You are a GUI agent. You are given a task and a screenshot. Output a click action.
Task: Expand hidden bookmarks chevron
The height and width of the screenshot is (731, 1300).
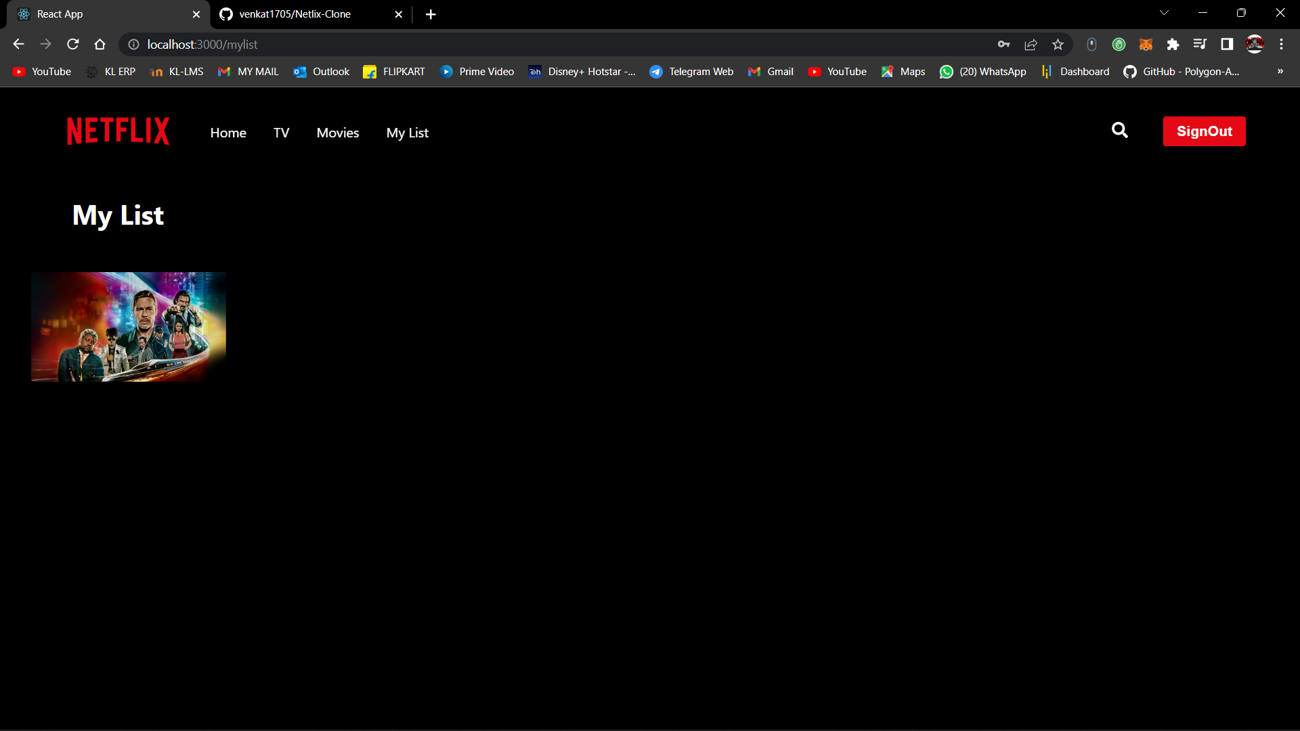(x=1280, y=72)
